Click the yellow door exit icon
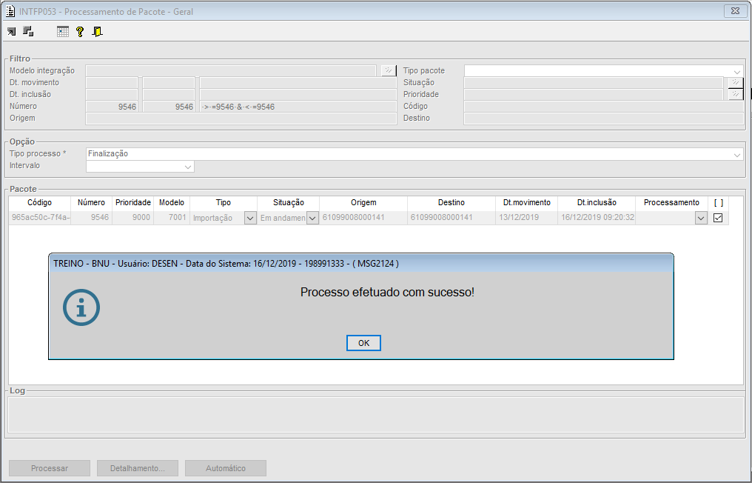 click(x=98, y=32)
